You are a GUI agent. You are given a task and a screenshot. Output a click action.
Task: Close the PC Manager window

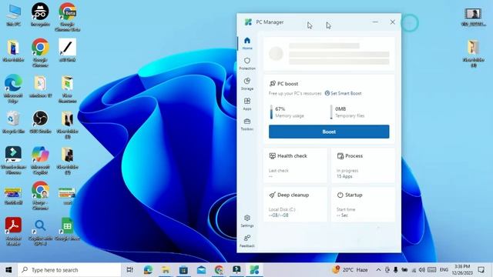pyautogui.click(x=392, y=22)
